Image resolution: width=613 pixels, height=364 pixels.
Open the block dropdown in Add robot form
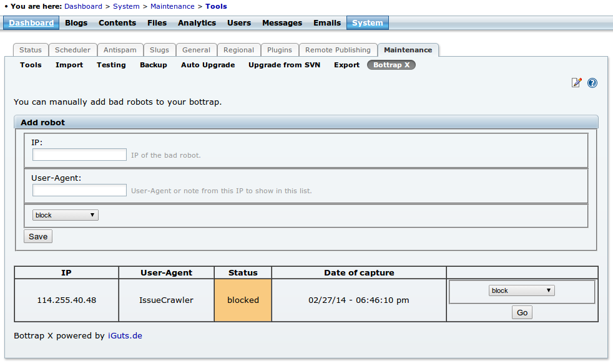coord(66,215)
